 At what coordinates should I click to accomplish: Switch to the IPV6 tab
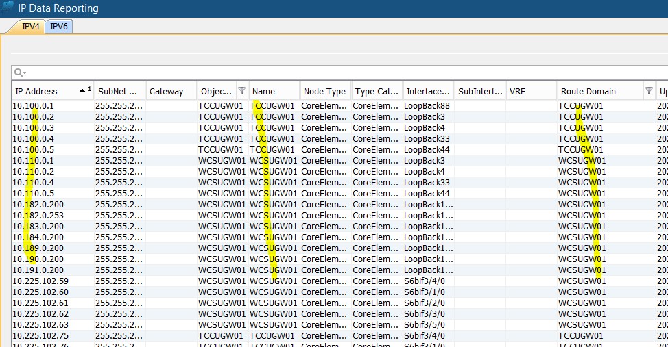tap(60, 27)
